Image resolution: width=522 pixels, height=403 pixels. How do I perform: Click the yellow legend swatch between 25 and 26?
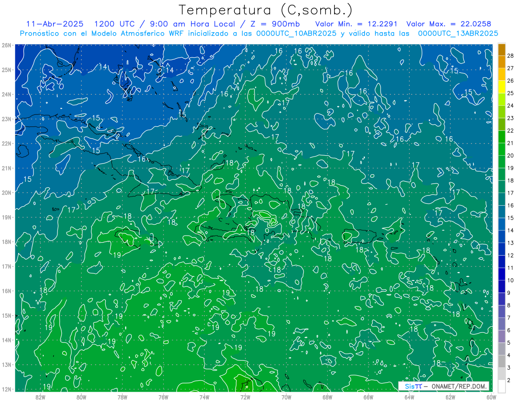pyautogui.click(x=502, y=87)
